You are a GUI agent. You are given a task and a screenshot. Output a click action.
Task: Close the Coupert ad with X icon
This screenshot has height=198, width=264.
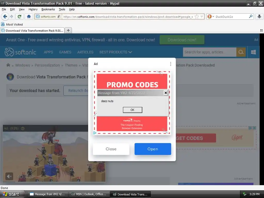coord(254,128)
